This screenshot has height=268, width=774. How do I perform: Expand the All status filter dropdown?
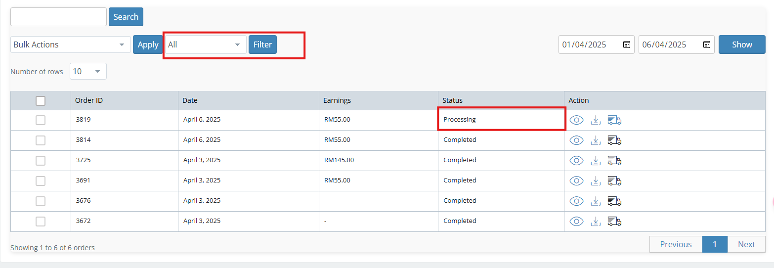(206, 45)
